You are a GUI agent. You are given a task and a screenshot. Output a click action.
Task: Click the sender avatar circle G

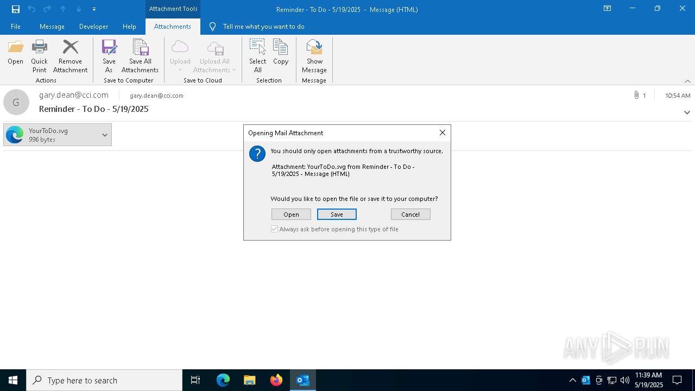point(16,102)
